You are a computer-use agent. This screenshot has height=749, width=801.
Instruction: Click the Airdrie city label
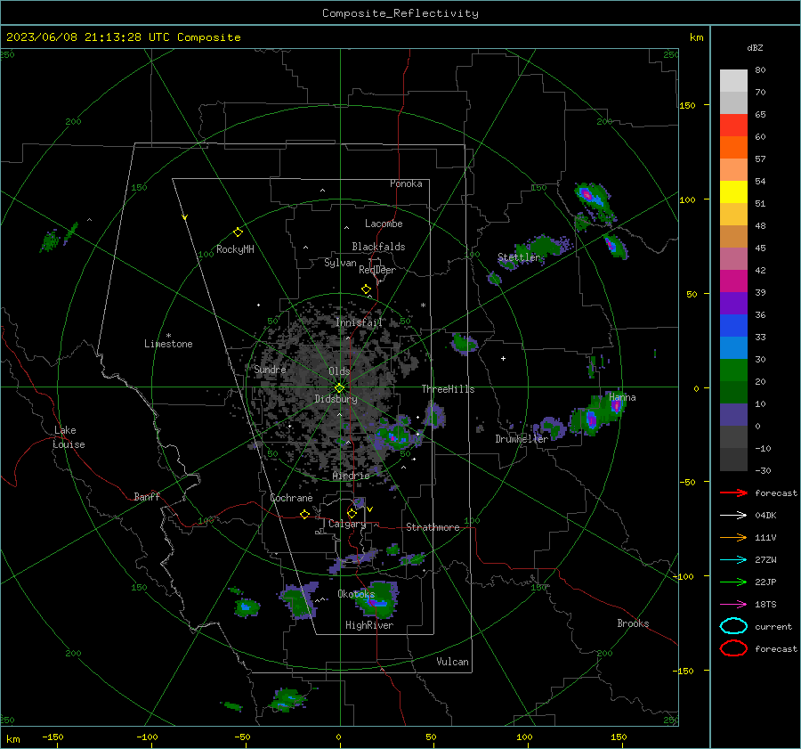[351, 476]
